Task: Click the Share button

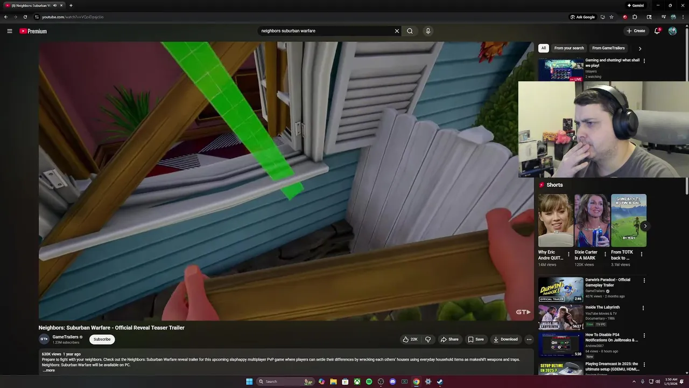Action: click(x=449, y=339)
